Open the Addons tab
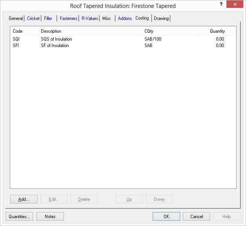This screenshot has height=226, width=246. pos(125,18)
